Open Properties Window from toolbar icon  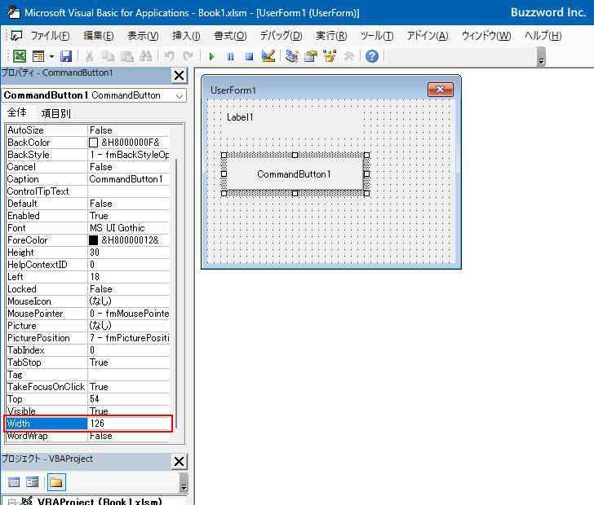click(x=311, y=56)
